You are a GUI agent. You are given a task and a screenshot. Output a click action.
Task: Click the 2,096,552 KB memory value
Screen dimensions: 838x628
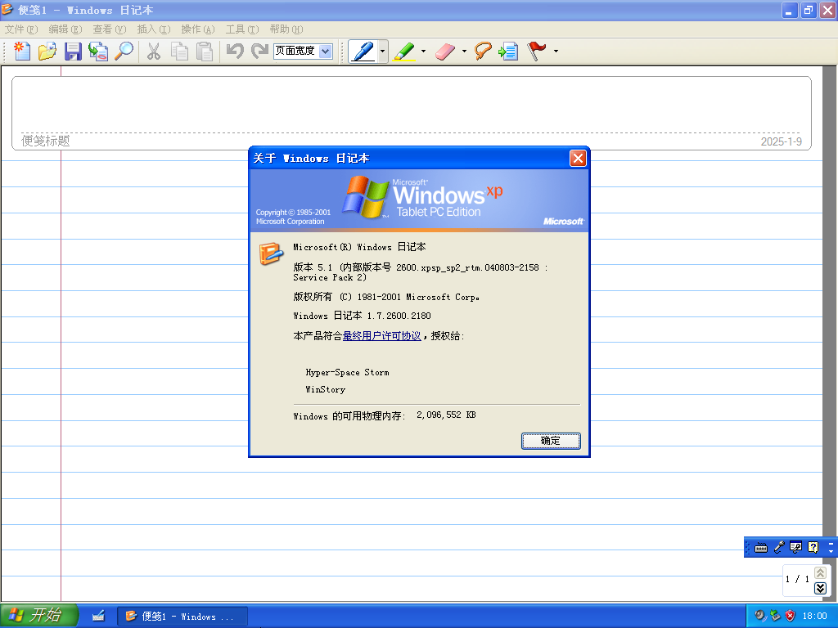coord(446,415)
